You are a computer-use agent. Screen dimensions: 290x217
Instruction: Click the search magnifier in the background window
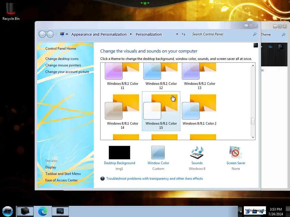click(x=283, y=34)
